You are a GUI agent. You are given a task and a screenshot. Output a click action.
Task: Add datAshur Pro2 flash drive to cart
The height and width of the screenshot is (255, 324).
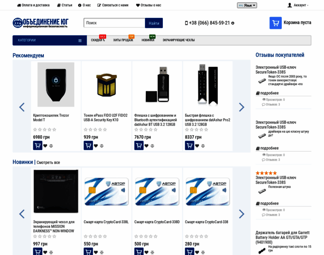pyautogui.click(x=189, y=145)
